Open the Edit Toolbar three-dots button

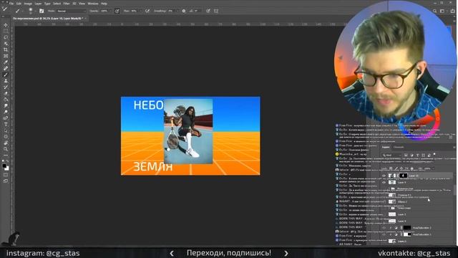6,156
